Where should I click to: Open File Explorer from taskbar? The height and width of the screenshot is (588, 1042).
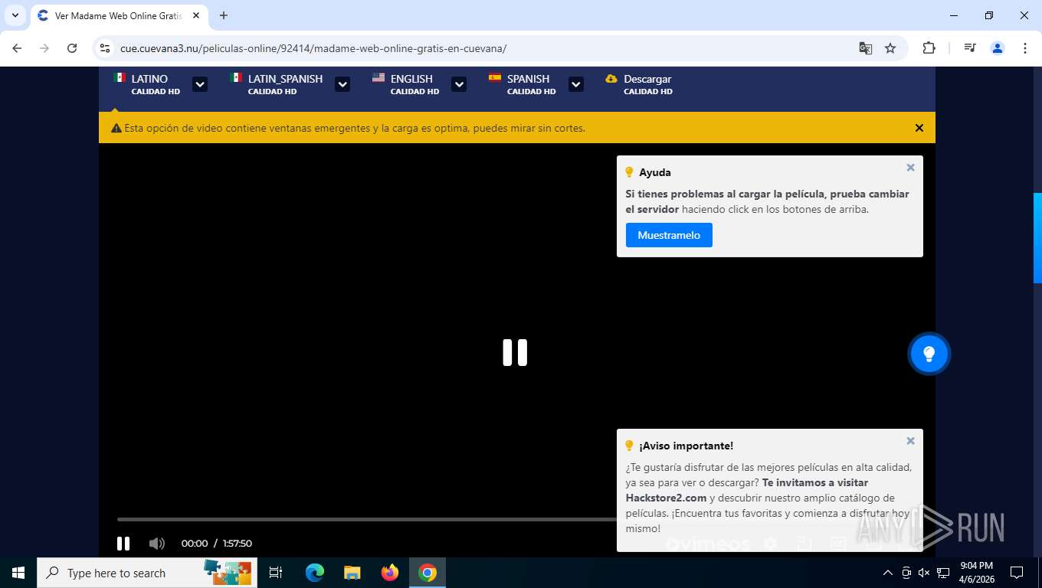[x=352, y=573]
